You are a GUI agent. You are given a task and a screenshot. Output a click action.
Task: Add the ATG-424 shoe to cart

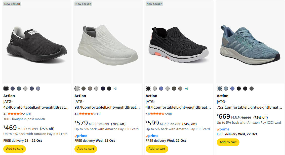click(x=15, y=149)
